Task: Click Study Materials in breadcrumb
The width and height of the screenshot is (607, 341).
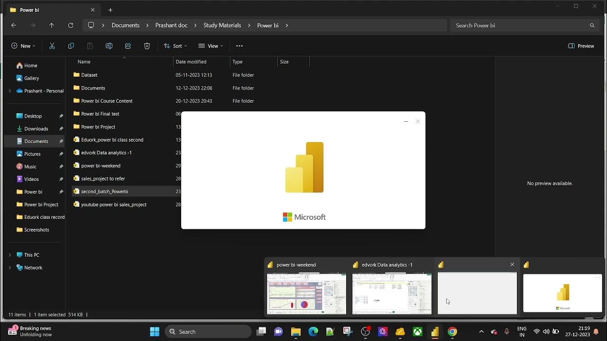Action: coord(222,25)
